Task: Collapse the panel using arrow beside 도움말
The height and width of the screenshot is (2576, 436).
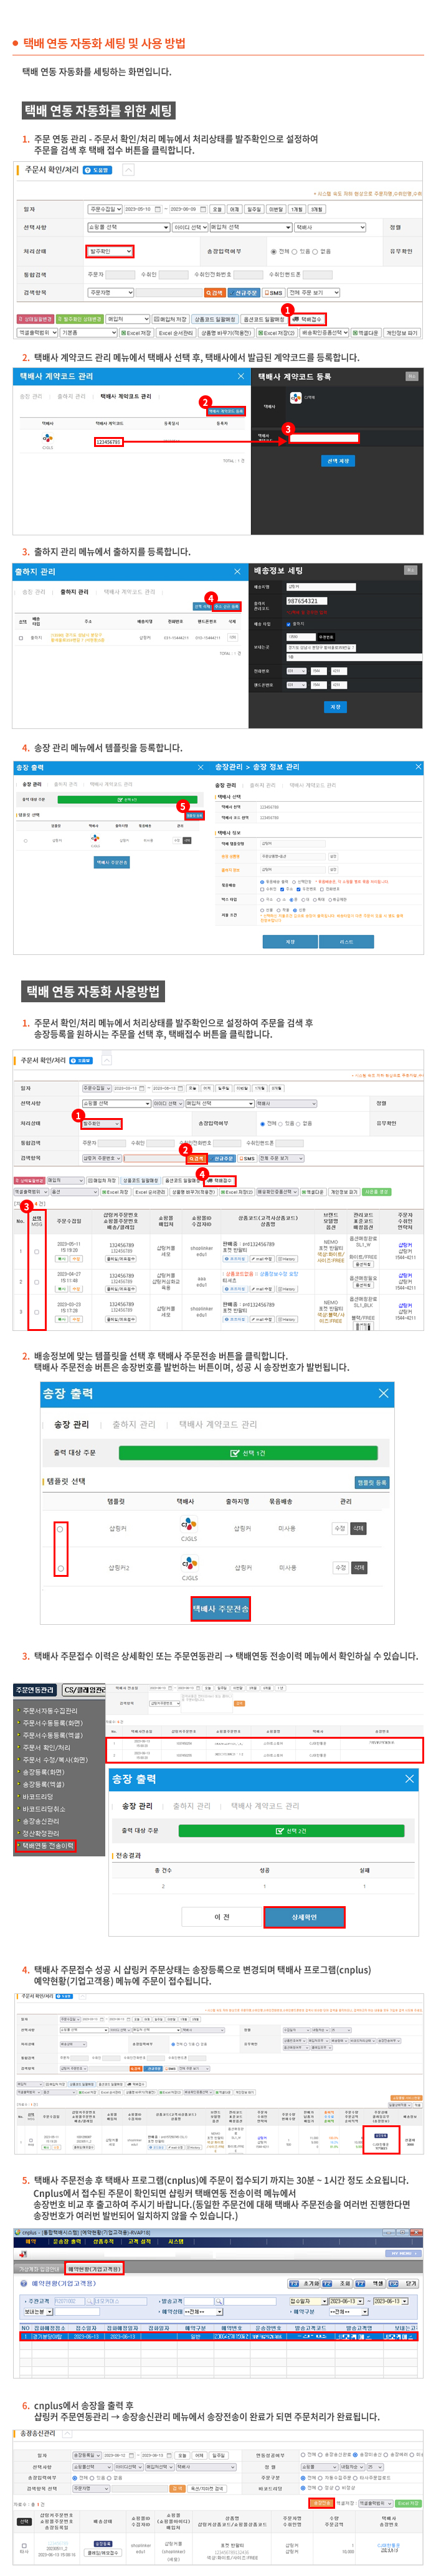Action: pos(128,170)
